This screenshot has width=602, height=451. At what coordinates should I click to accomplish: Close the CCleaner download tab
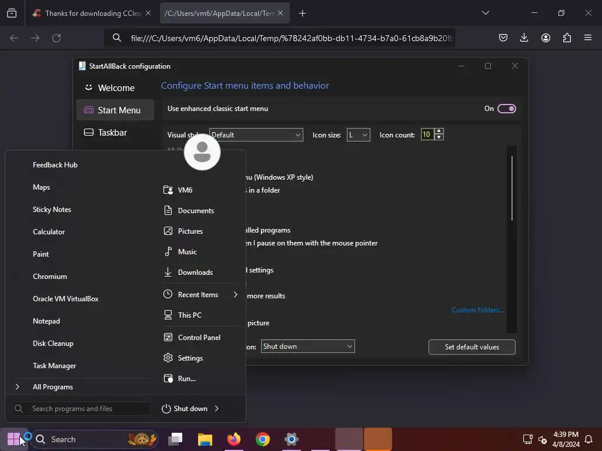(148, 13)
